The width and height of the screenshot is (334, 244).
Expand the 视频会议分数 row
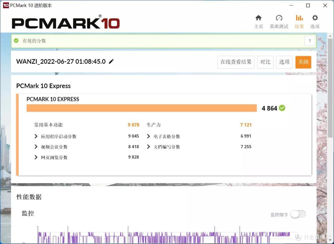coord(36,147)
